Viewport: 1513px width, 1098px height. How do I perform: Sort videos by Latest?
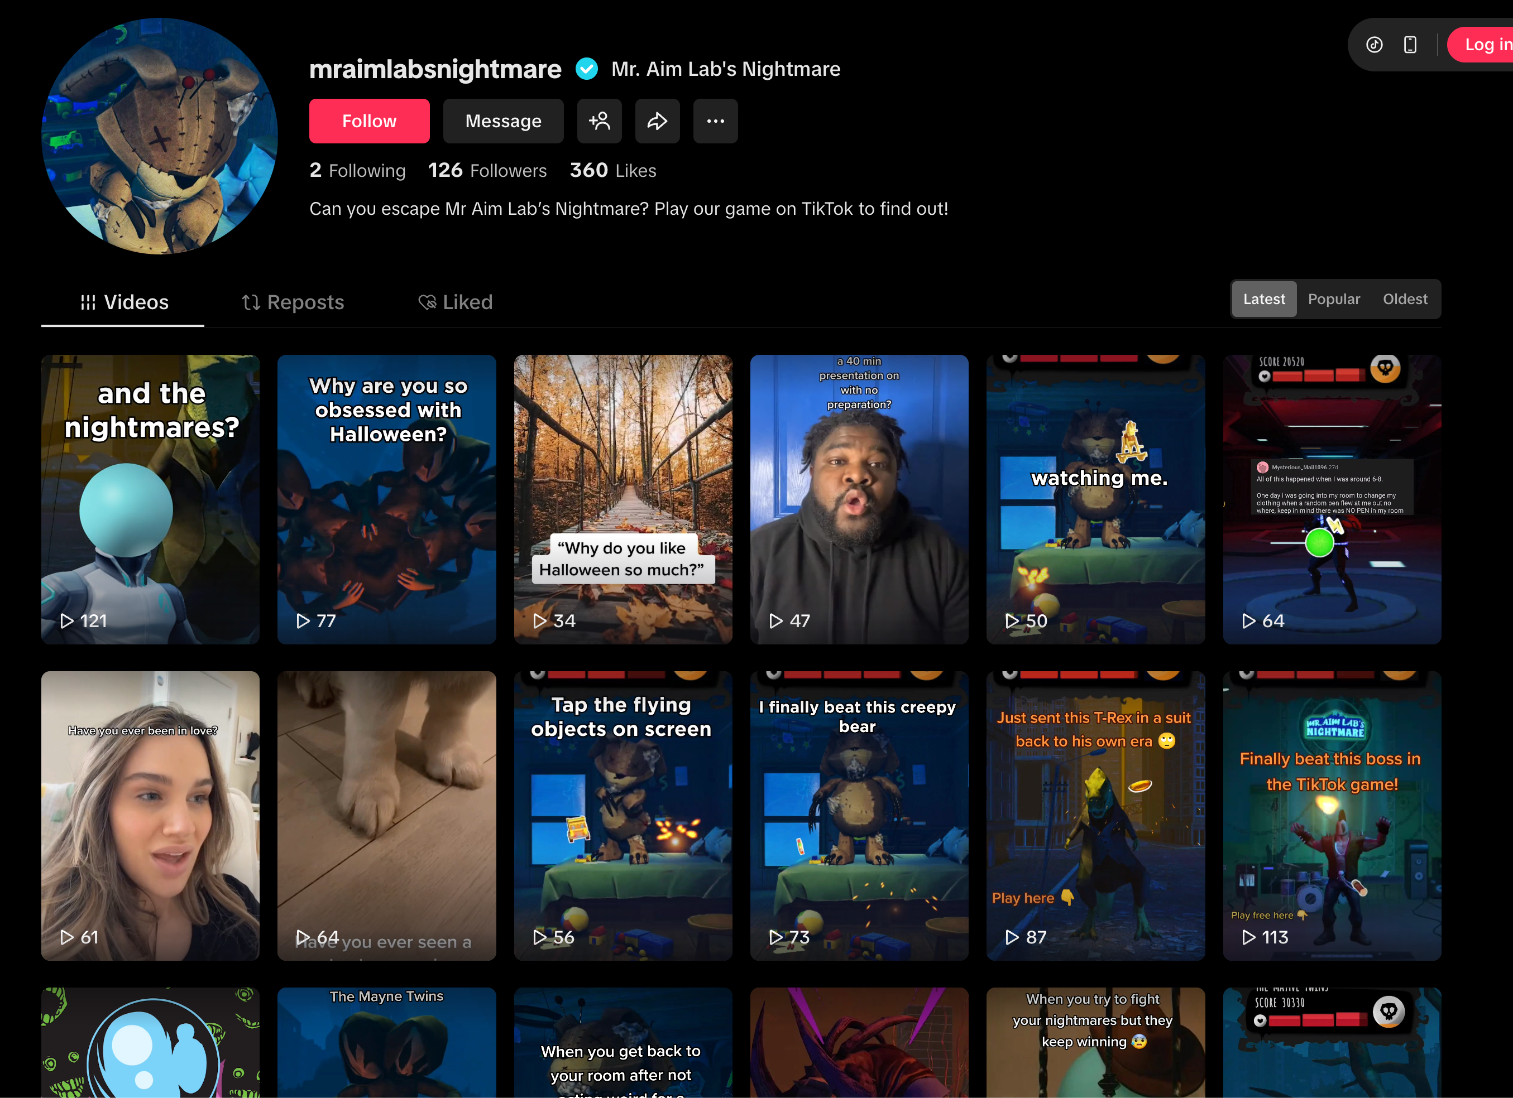(x=1263, y=298)
